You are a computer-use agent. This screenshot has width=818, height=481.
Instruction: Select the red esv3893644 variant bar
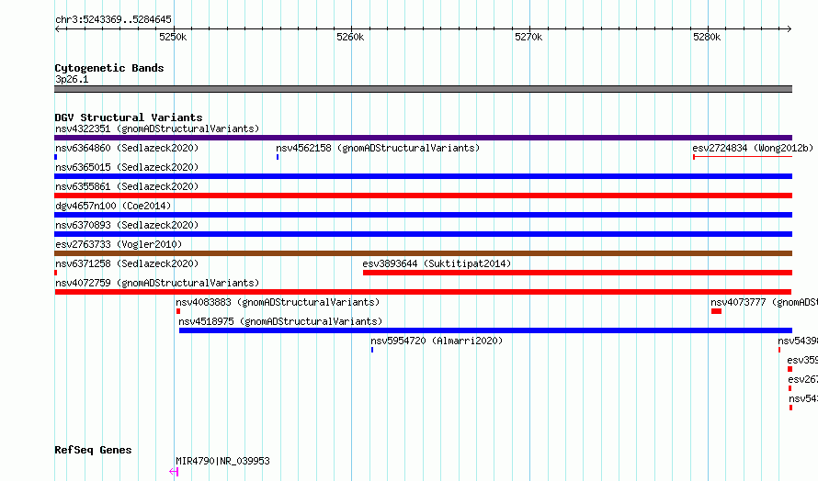tap(577, 273)
